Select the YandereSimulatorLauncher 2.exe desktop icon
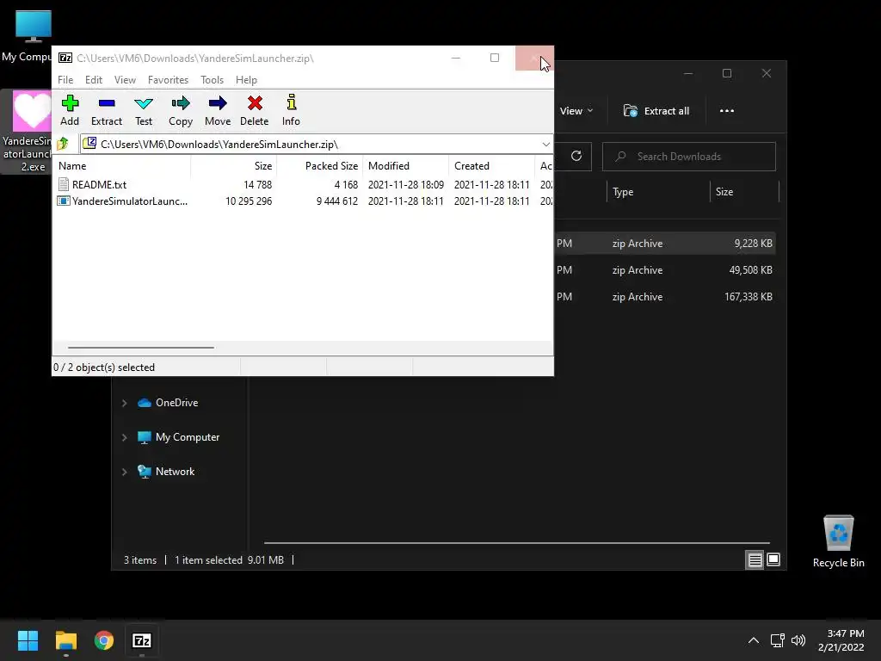 pos(26,132)
